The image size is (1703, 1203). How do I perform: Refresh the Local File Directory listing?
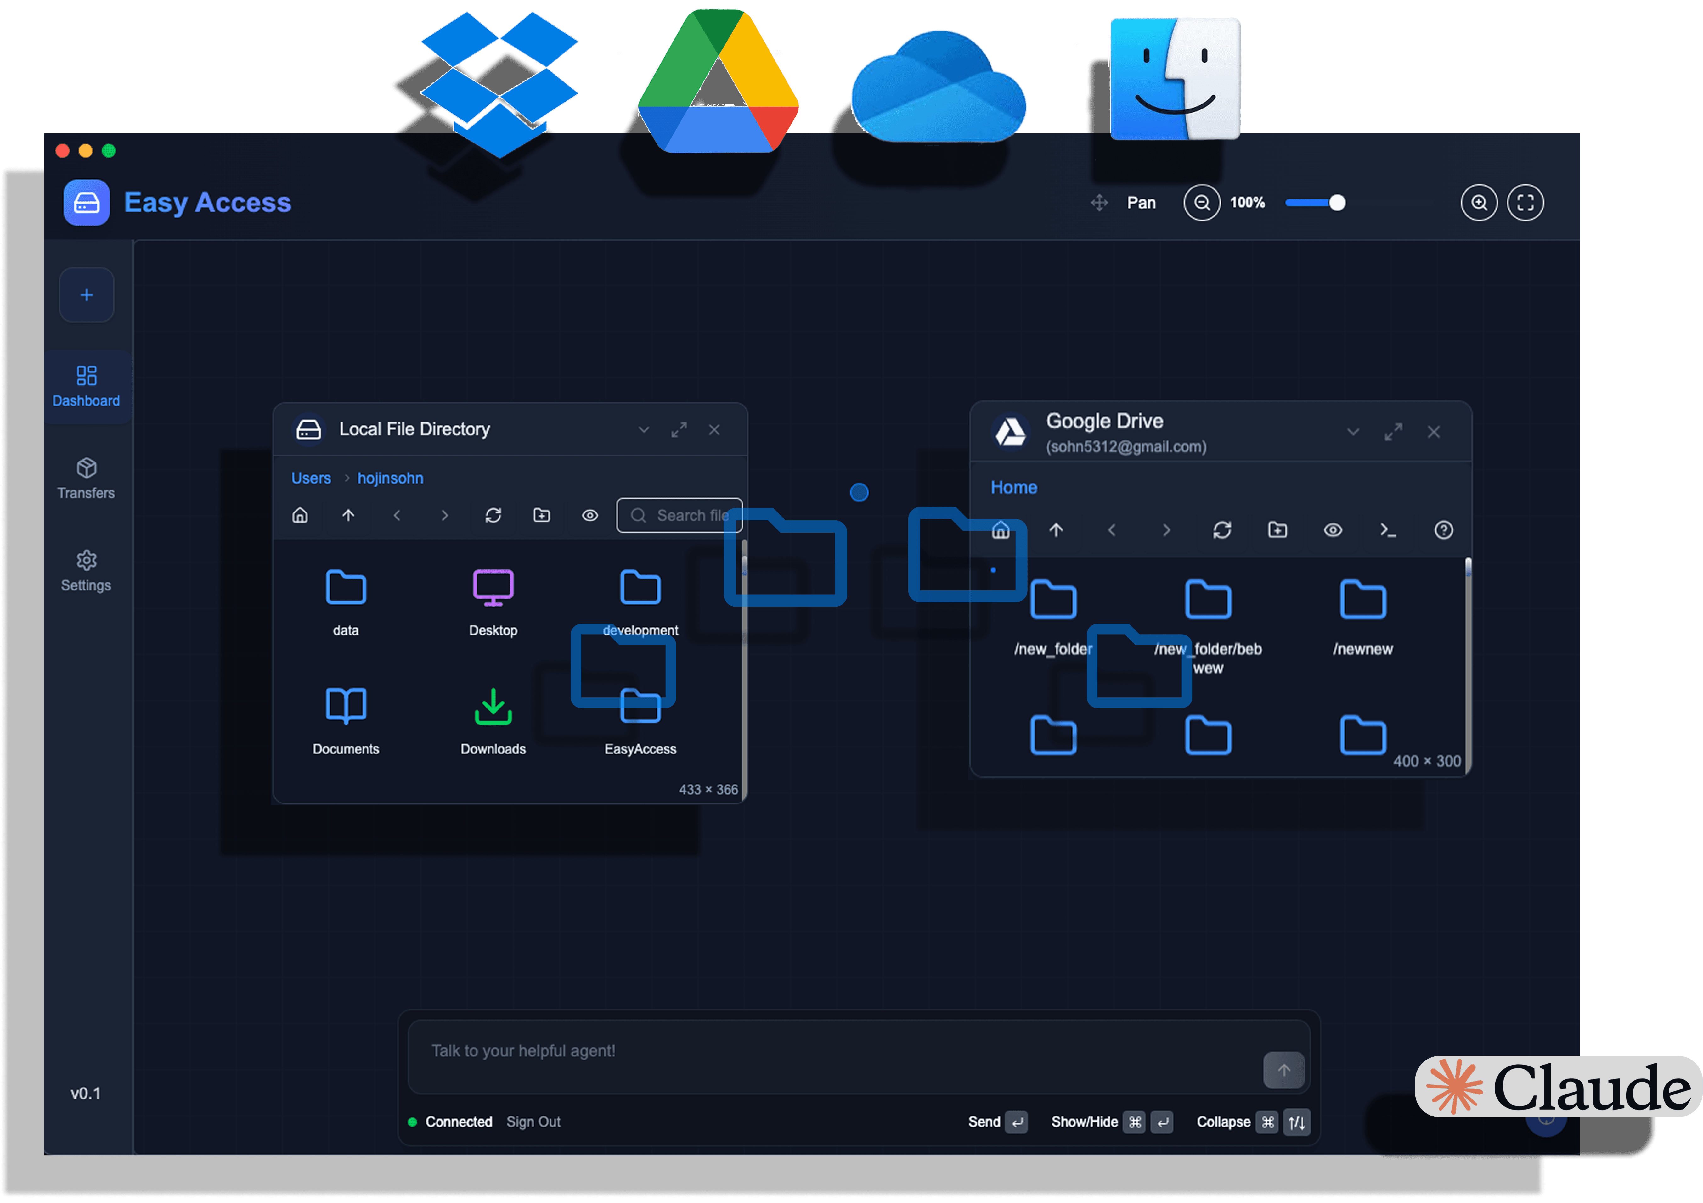[493, 515]
